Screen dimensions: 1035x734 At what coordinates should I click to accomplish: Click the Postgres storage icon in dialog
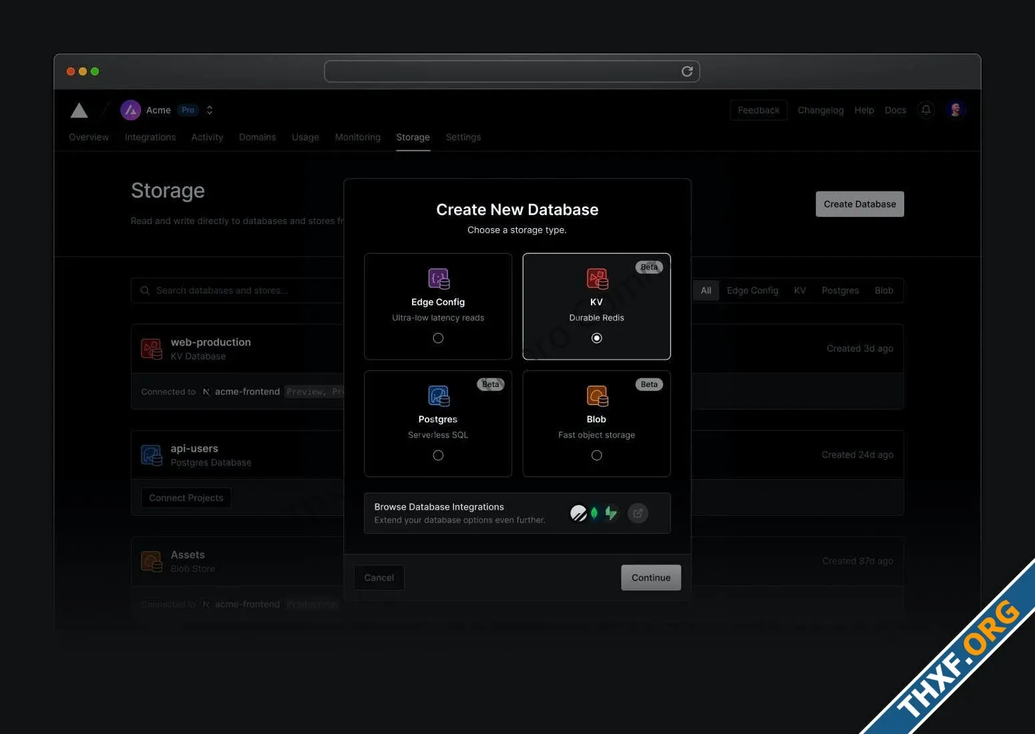click(x=439, y=396)
